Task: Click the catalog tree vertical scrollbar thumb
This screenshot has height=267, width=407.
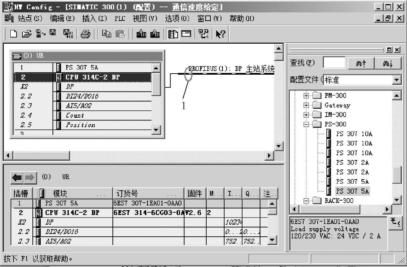Action: pos(397,175)
